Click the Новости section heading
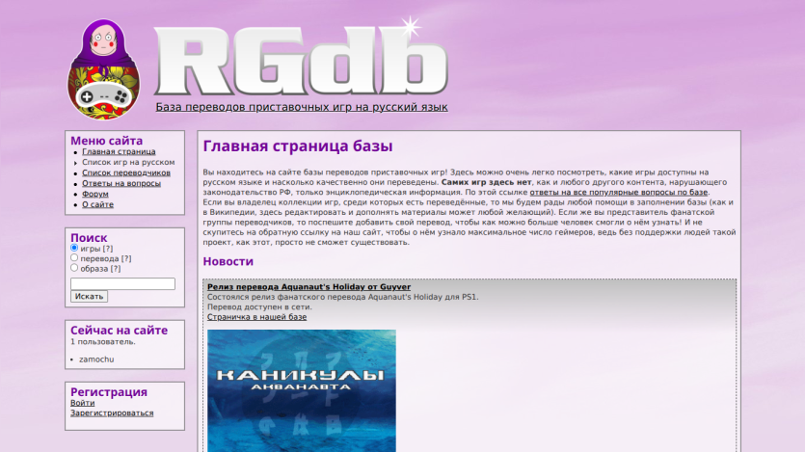Screen dimensions: 805x452 228,261
